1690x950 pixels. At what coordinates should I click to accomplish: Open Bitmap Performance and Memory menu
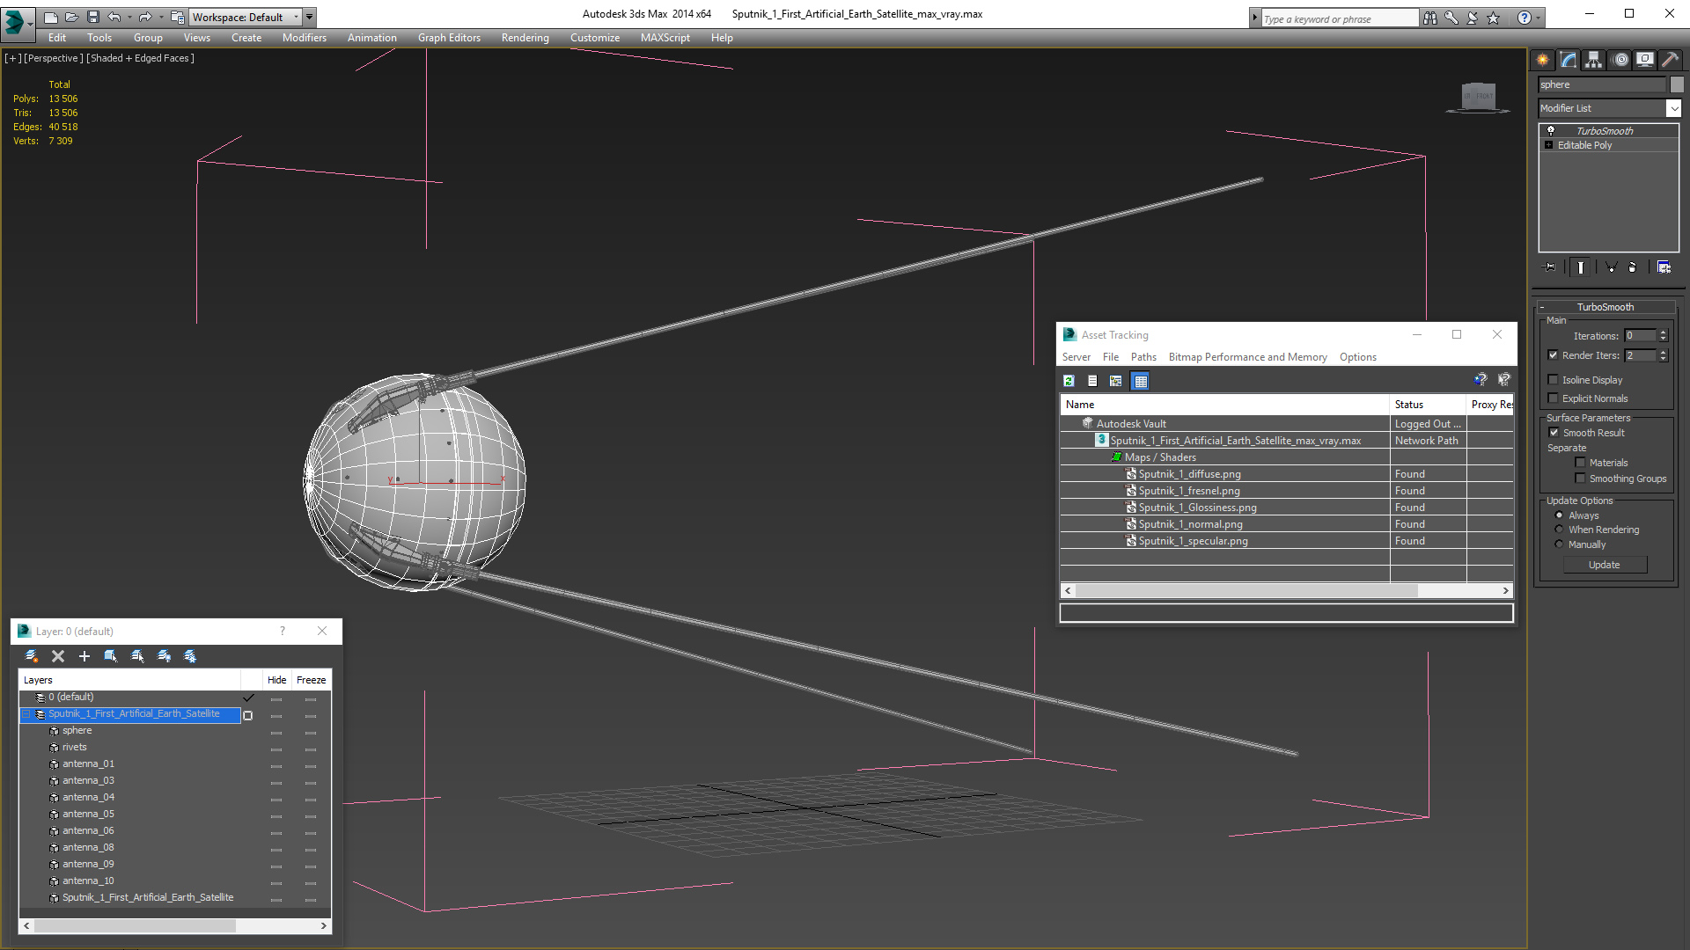click(1247, 357)
